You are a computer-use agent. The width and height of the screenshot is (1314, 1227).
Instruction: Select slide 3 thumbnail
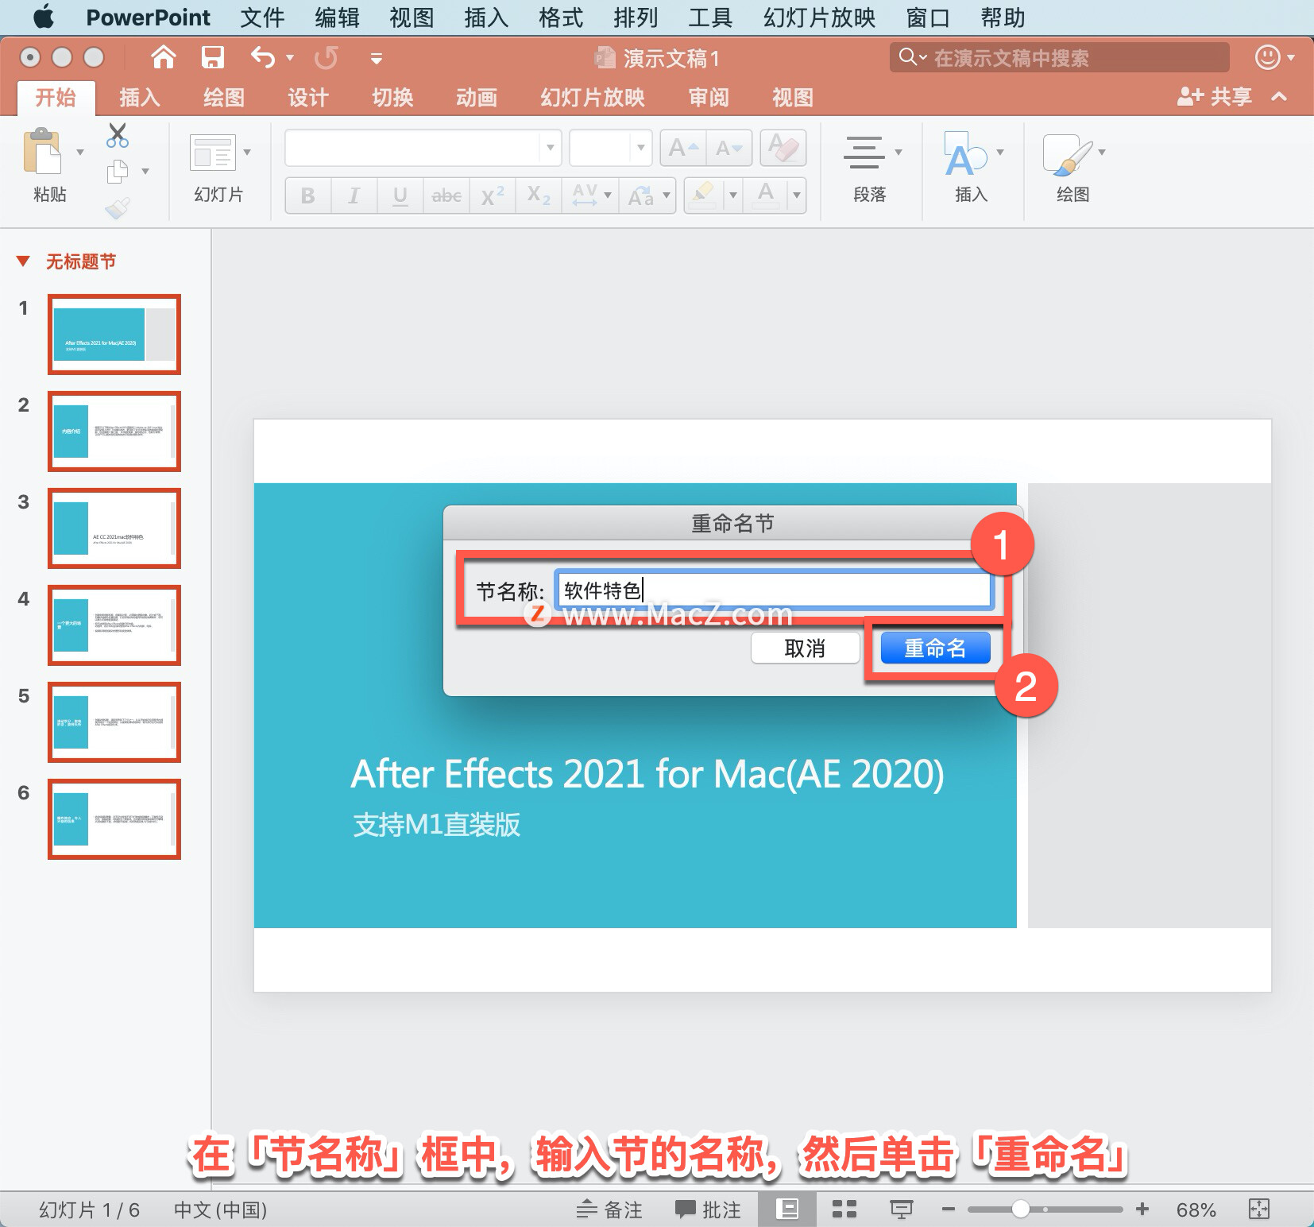coord(114,528)
